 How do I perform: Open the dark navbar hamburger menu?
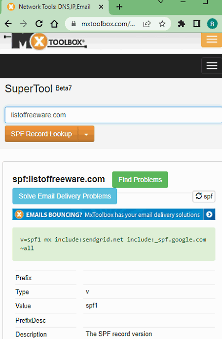[x=212, y=66]
